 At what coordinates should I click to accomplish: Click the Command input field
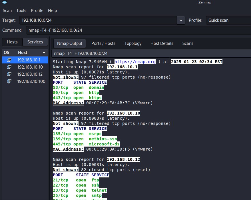click(138, 30)
